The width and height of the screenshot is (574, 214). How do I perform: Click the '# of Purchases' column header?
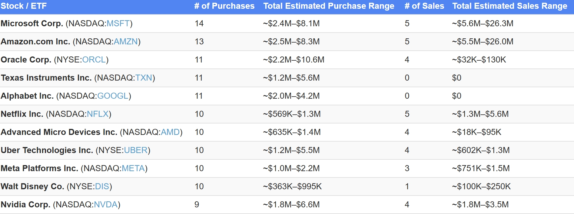[224, 6]
